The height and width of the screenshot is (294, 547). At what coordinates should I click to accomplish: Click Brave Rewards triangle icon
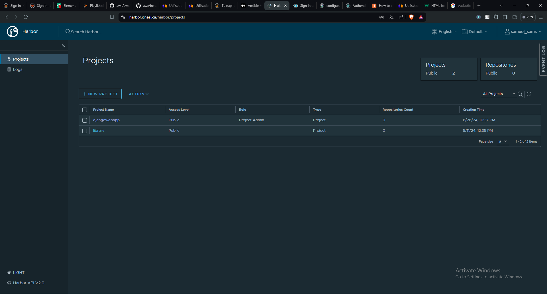pyautogui.click(x=421, y=17)
